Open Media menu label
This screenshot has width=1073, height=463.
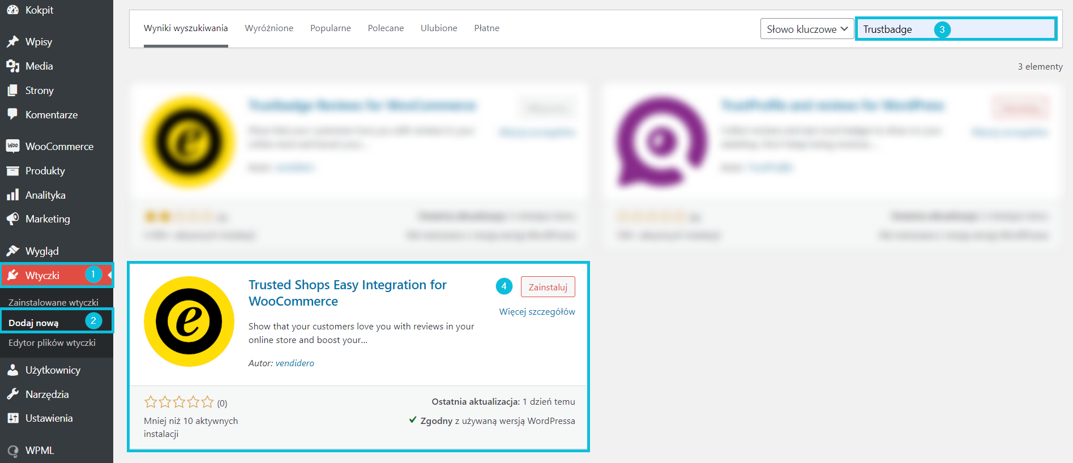[x=39, y=66]
